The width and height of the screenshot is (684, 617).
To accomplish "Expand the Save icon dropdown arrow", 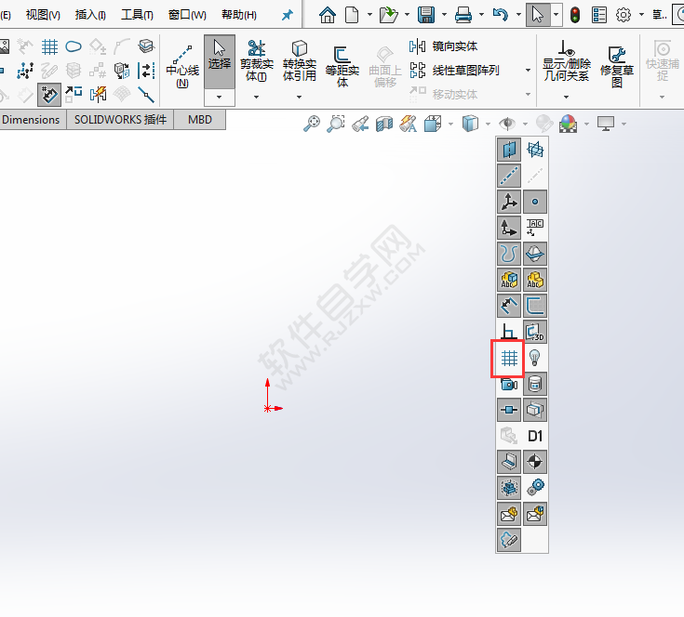I will (444, 14).
